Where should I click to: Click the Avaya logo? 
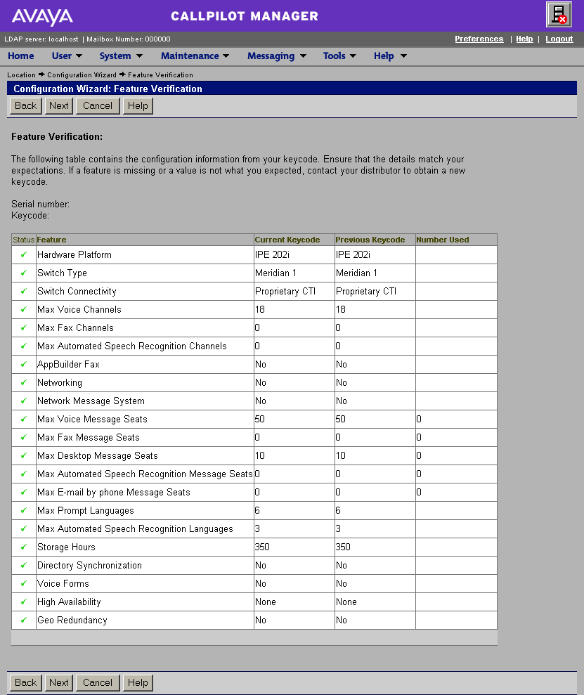point(42,17)
